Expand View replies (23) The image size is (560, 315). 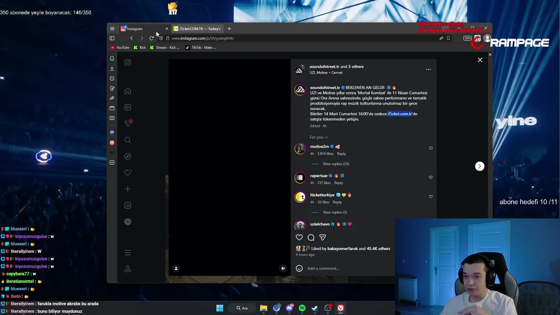[x=336, y=164]
